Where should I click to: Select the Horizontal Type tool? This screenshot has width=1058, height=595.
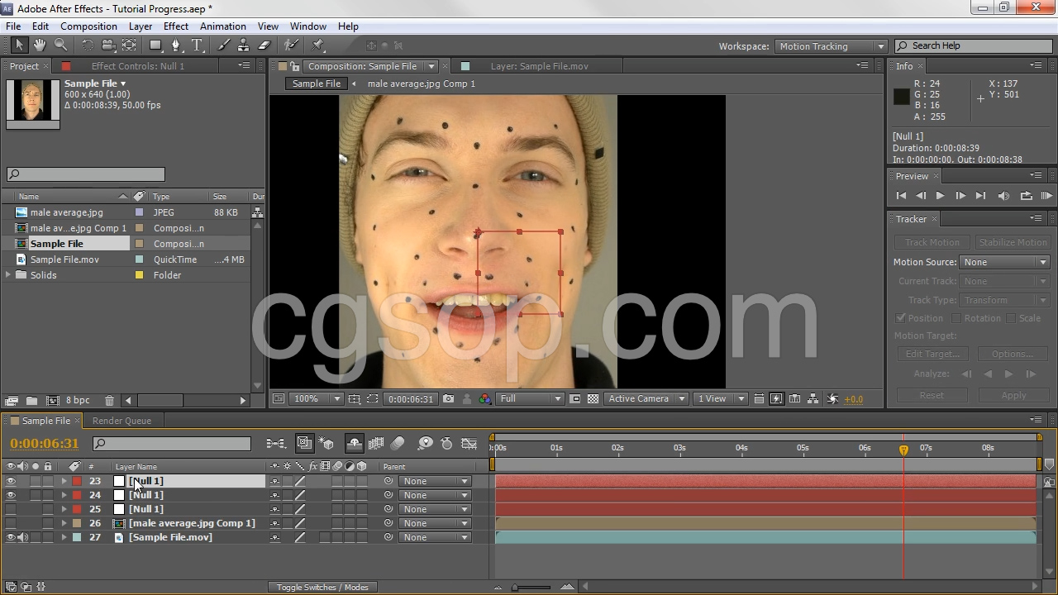coord(198,45)
